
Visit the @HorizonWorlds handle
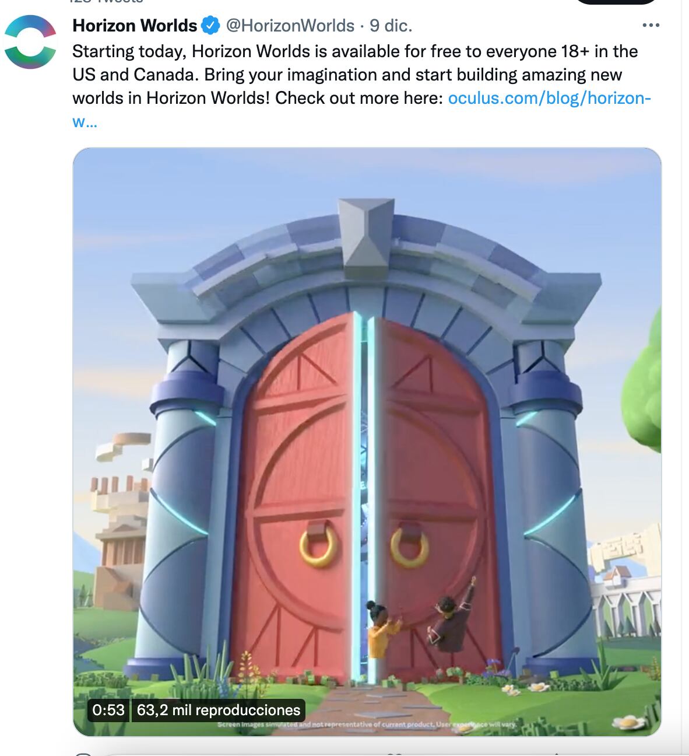(290, 26)
